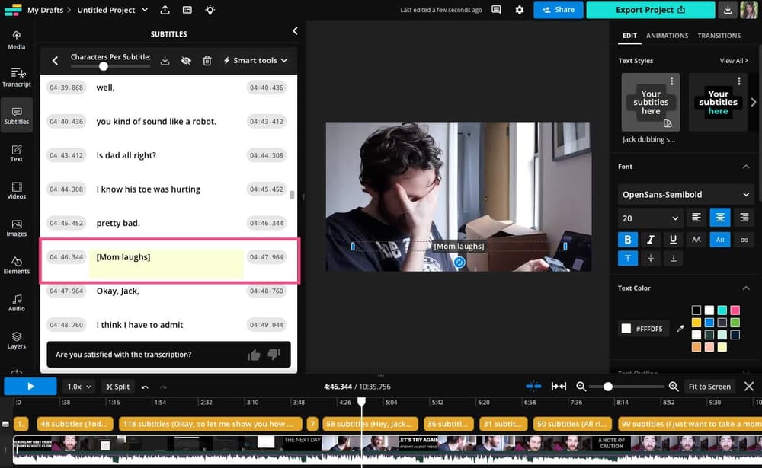Click the magic wand icon in the top toolbar
The image size is (762, 468).
pos(210,10)
